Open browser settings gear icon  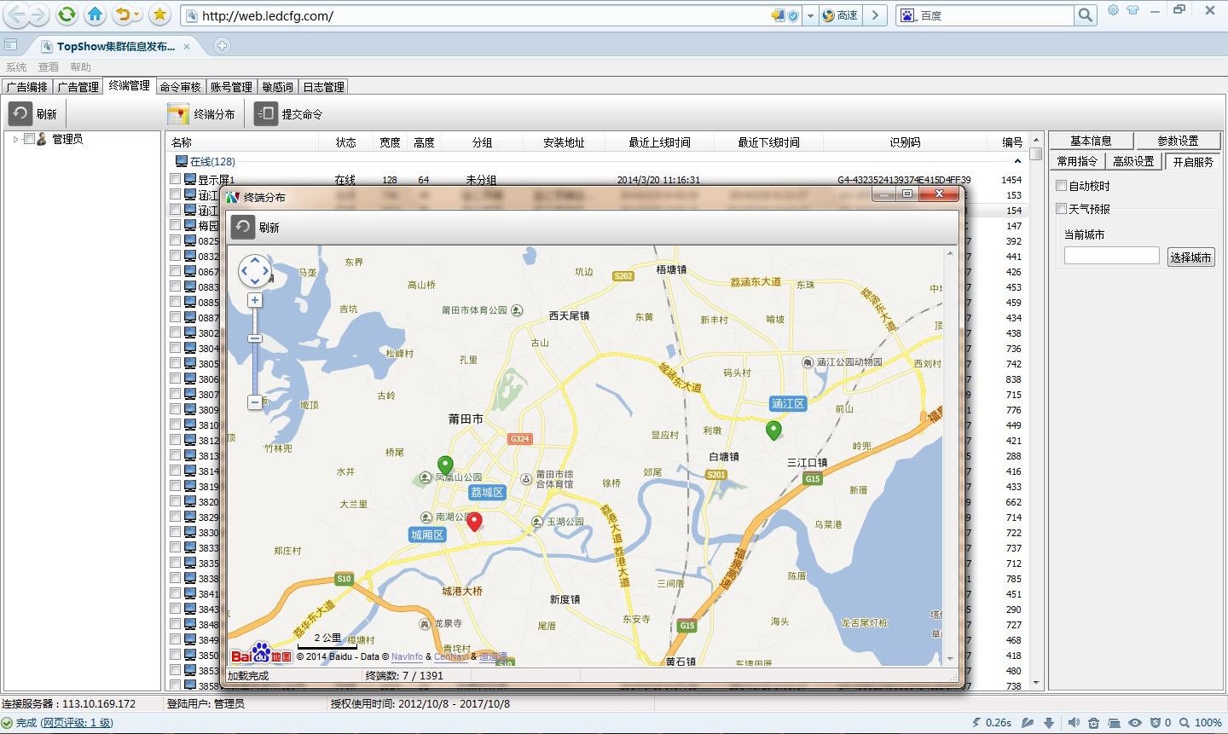click(1113, 10)
